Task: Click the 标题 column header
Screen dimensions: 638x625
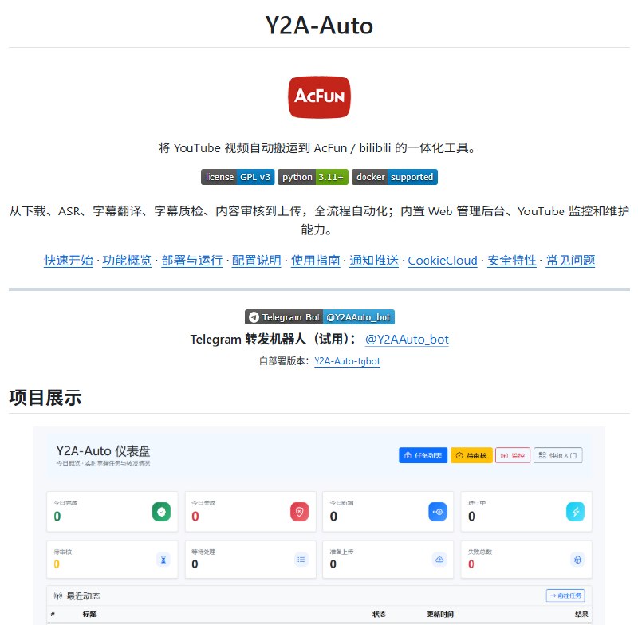Action: (x=89, y=615)
